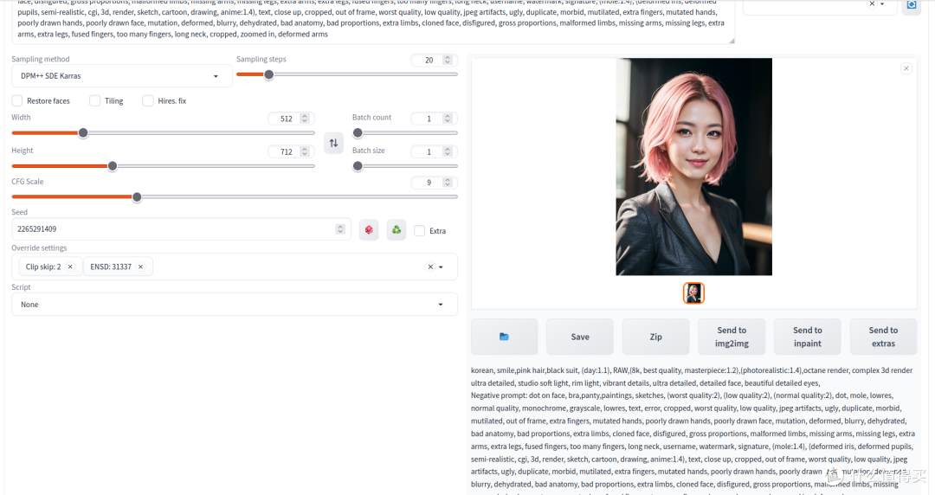Remove the Clip skip: 2 override
This screenshot has width=935, height=495.
tap(70, 267)
